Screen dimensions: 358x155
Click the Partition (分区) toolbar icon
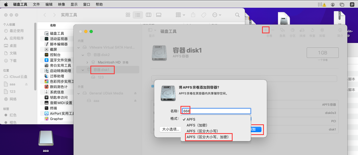pyautogui.click(x=292, y=30)
